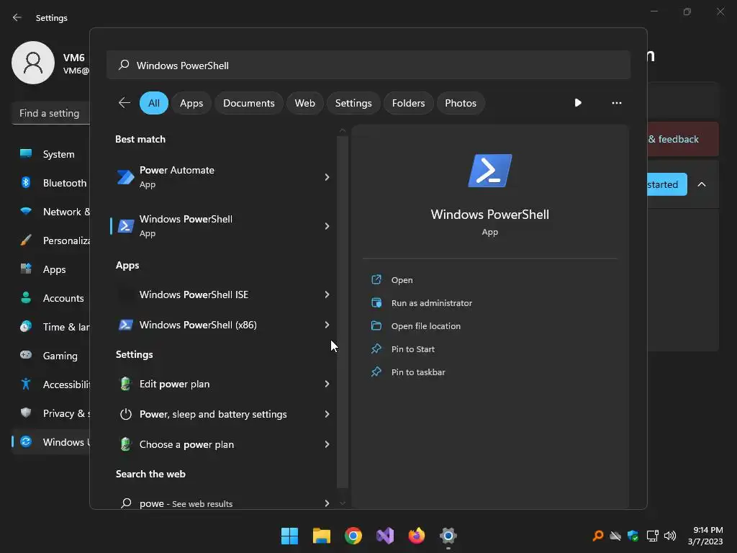
Task: Click the Pin to Start pin icon
Action: [376, 349]
